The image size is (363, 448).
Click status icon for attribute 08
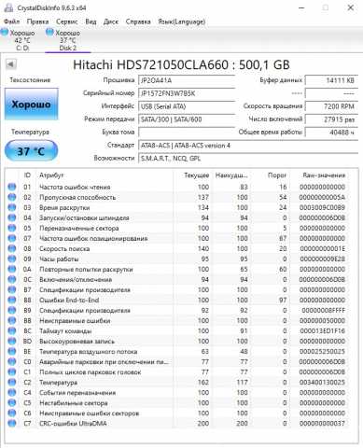12,248
